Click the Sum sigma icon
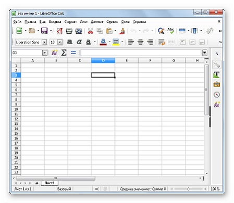Image resolution: width=234 pixels, height=203 pixels. [64, 53]
